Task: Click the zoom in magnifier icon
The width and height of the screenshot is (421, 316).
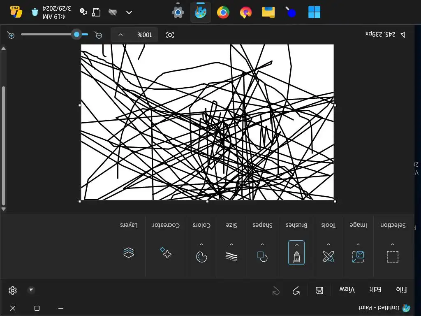Action: [x=11, y=35]
